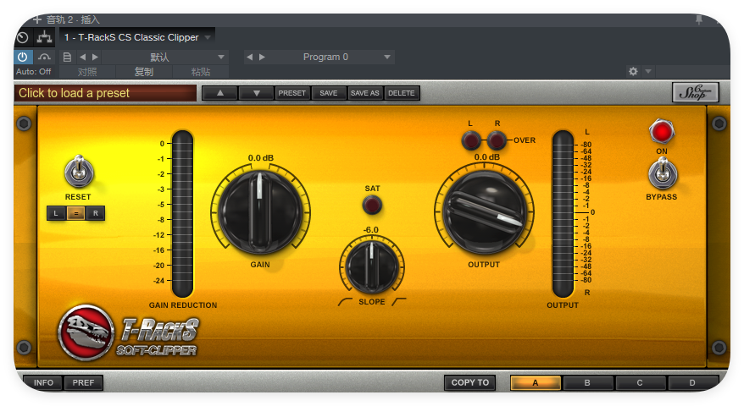Switch to setting B
Viewport: 744px width, 406px height.
click(x=587, y=383)
